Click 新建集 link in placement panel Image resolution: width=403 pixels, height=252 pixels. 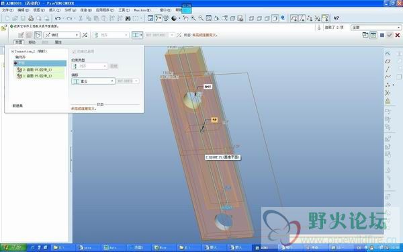point(17,106)
